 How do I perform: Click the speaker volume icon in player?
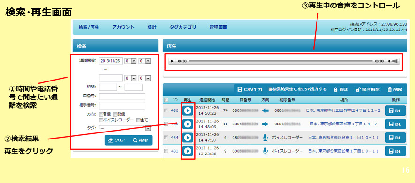click(x=393, y=61)
